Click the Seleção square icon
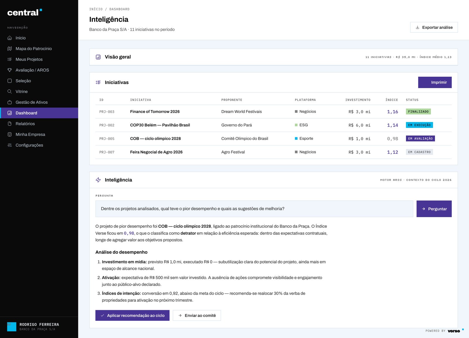Screen dimensions: 469x338 click(x=10, y=81)
